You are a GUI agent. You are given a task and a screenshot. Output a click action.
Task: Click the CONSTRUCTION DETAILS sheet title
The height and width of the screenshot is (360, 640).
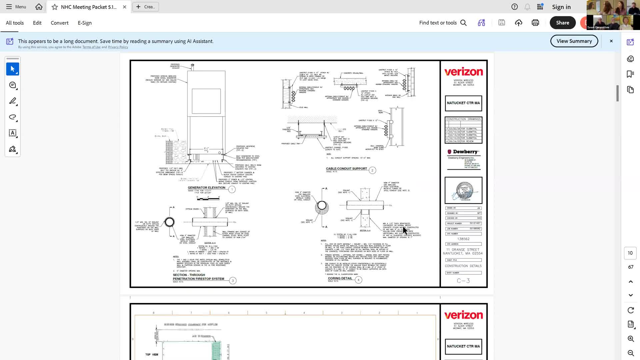click(463, 266)
